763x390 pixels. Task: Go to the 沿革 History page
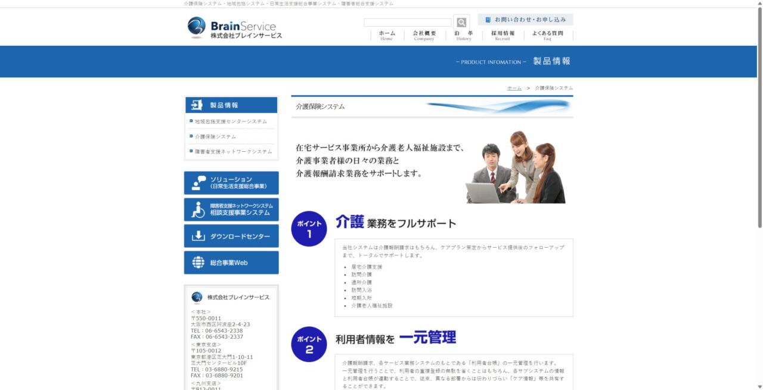[463, 36]
